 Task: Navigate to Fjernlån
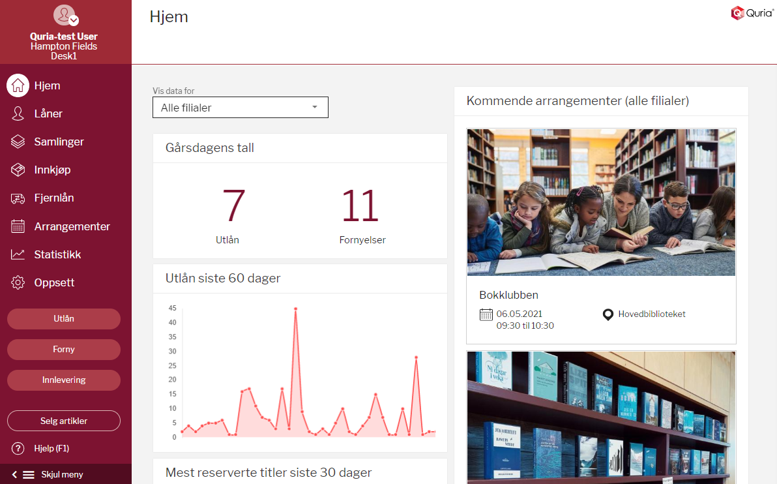pyautogui.click(x=66, y=198)
